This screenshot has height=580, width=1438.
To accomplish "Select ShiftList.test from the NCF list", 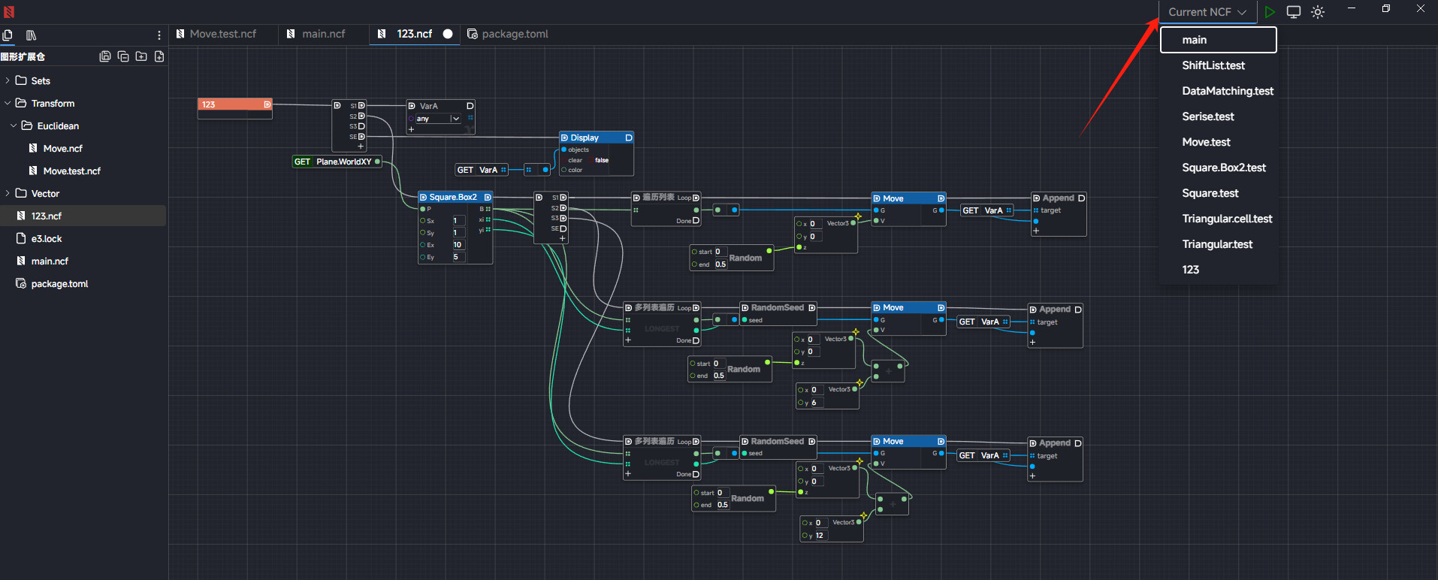I will click(1213, 65).
